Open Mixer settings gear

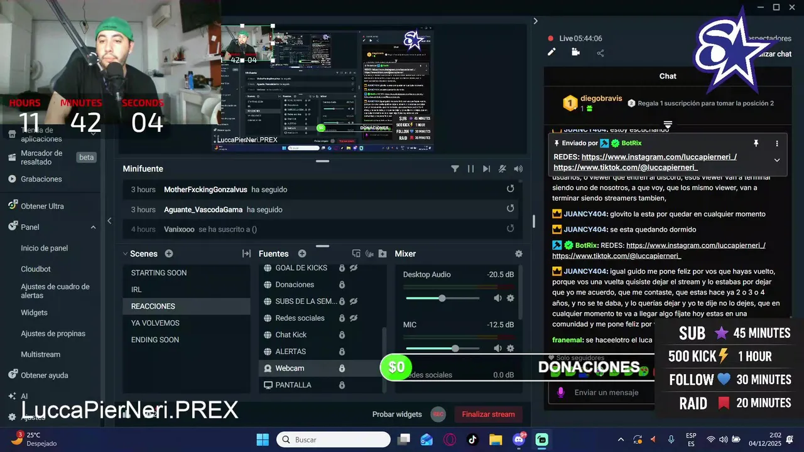click(x=519, y=254)
